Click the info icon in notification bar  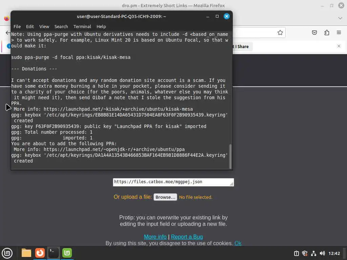(x=8, y=46)
